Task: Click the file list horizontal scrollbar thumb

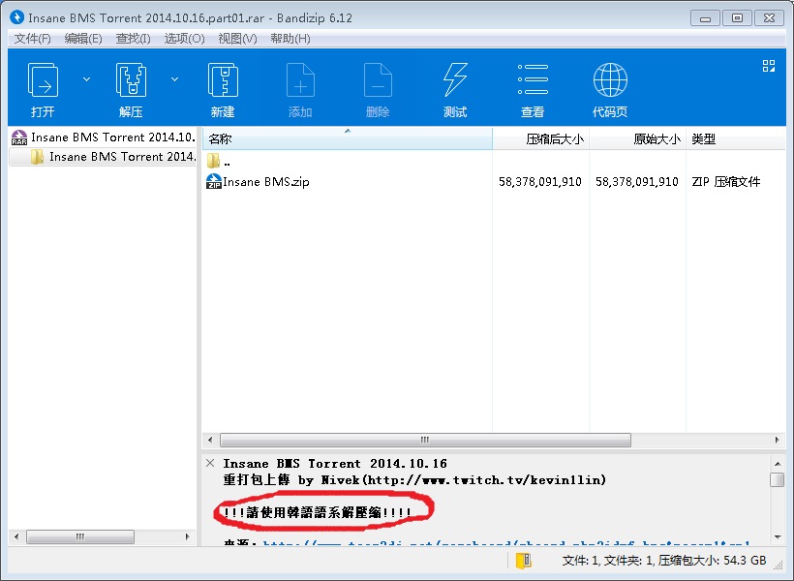Action: click(x=425, y=440)
